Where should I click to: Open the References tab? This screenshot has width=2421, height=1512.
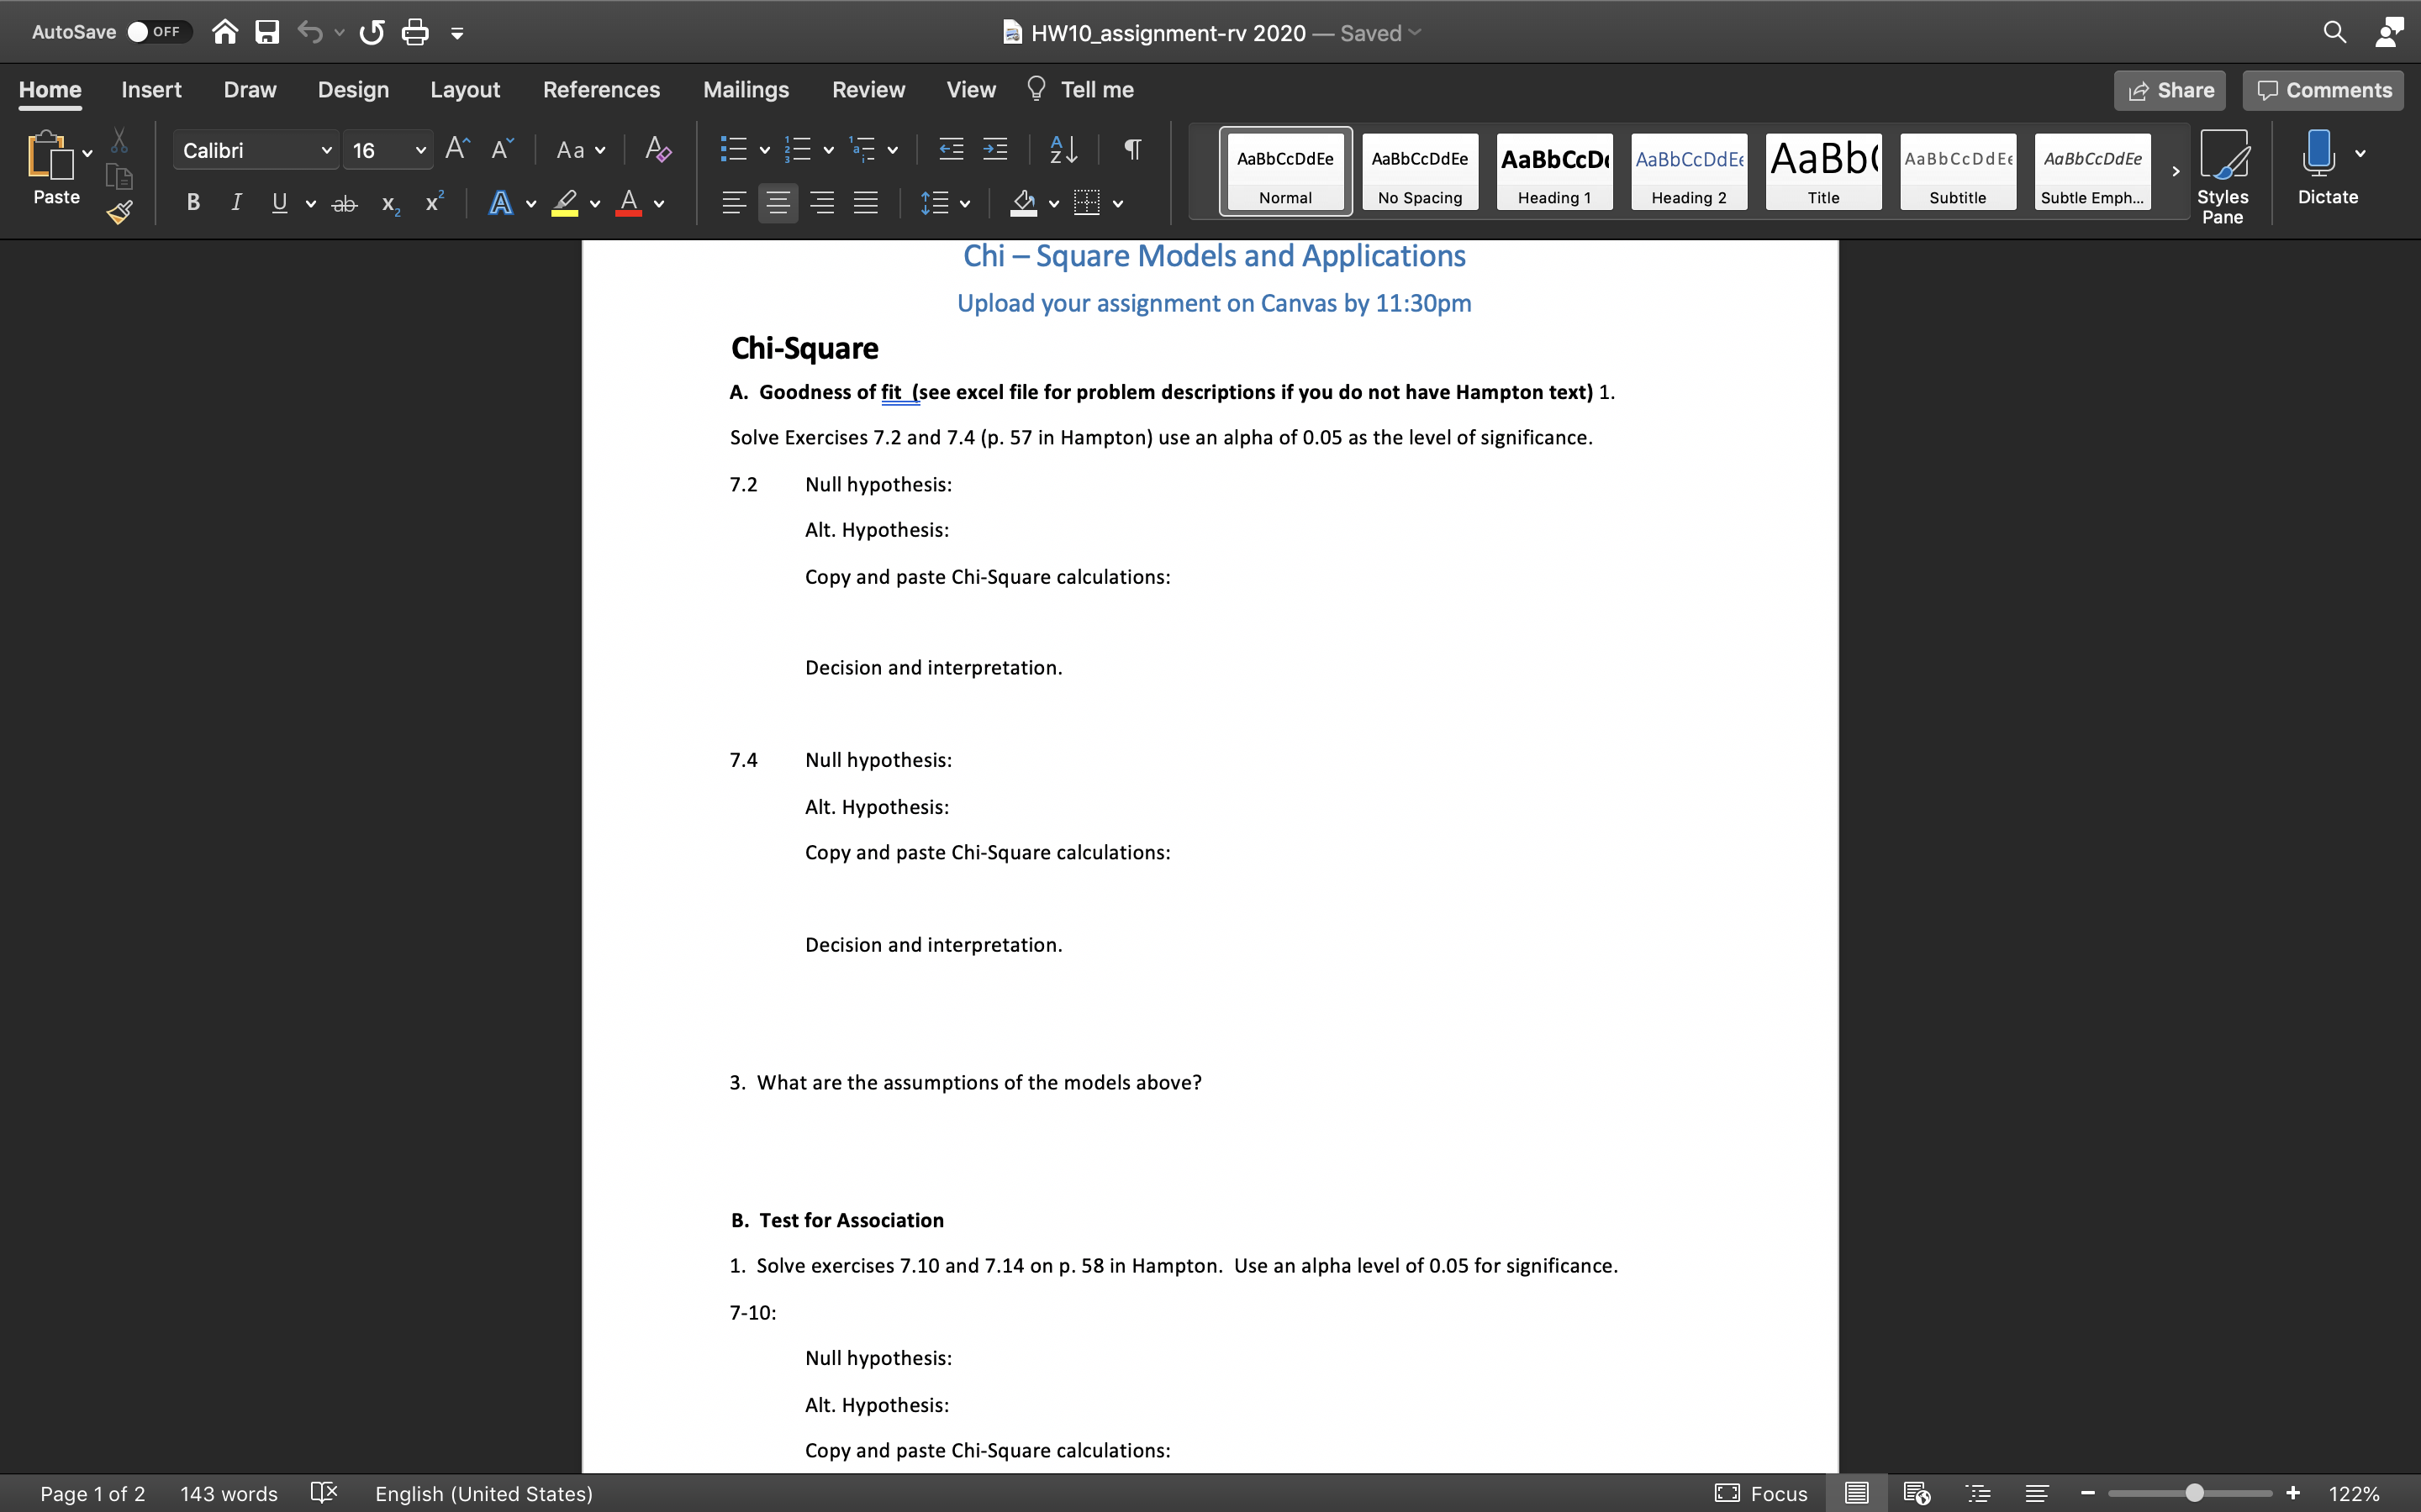(x=601, y=90)
